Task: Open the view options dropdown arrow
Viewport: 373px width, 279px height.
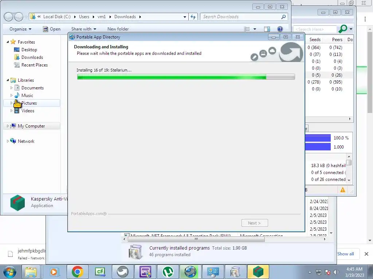Action: [255, 29]
